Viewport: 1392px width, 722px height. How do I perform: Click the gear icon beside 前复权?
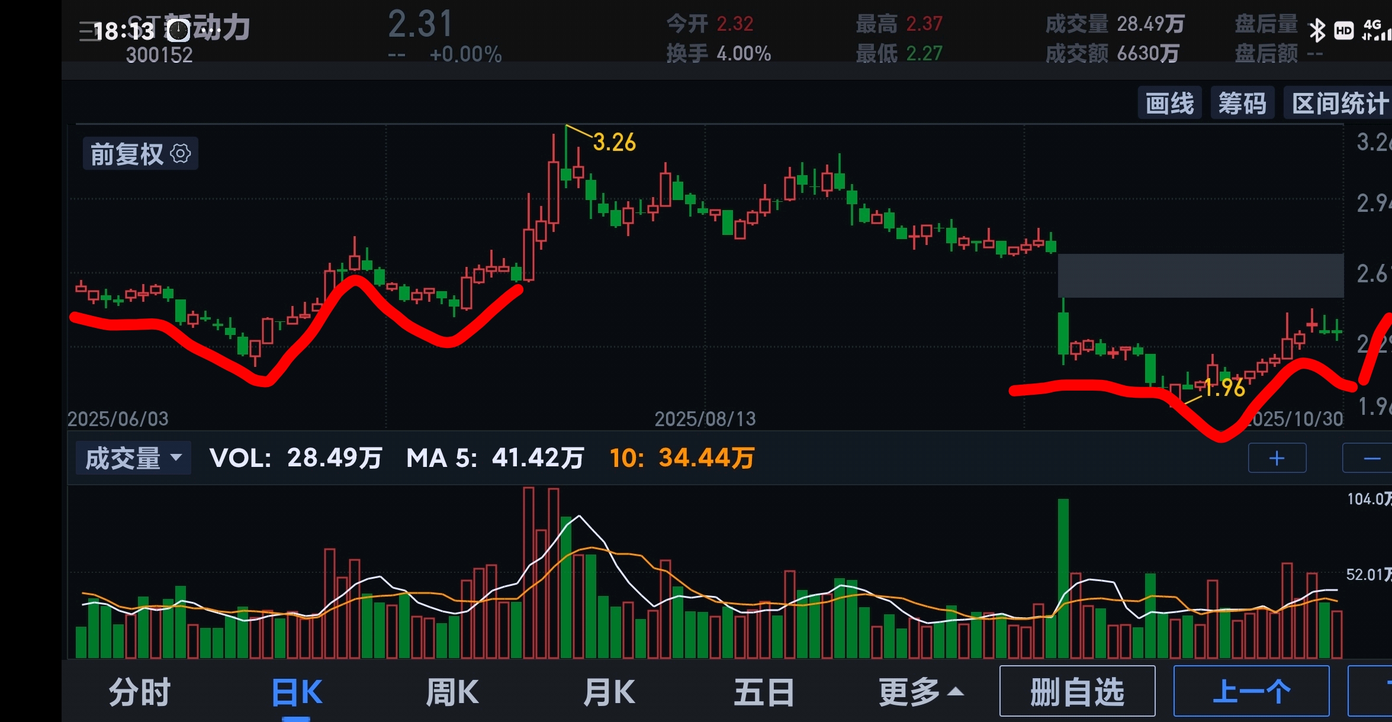click(181, 154)
